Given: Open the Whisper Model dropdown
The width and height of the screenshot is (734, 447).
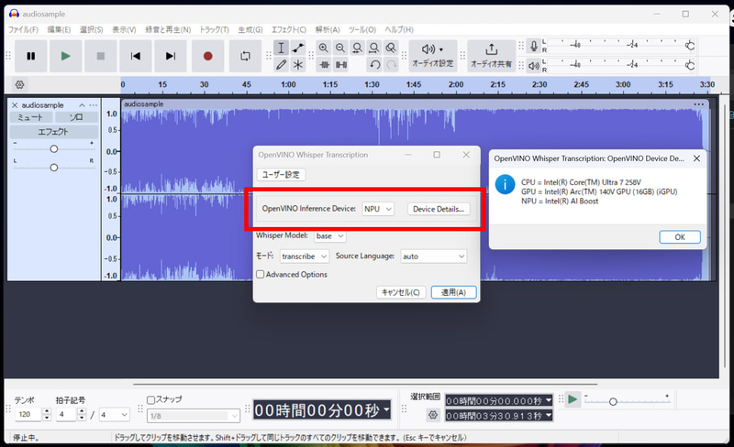Looking at the screenshot, I should (x=330, y=236).
